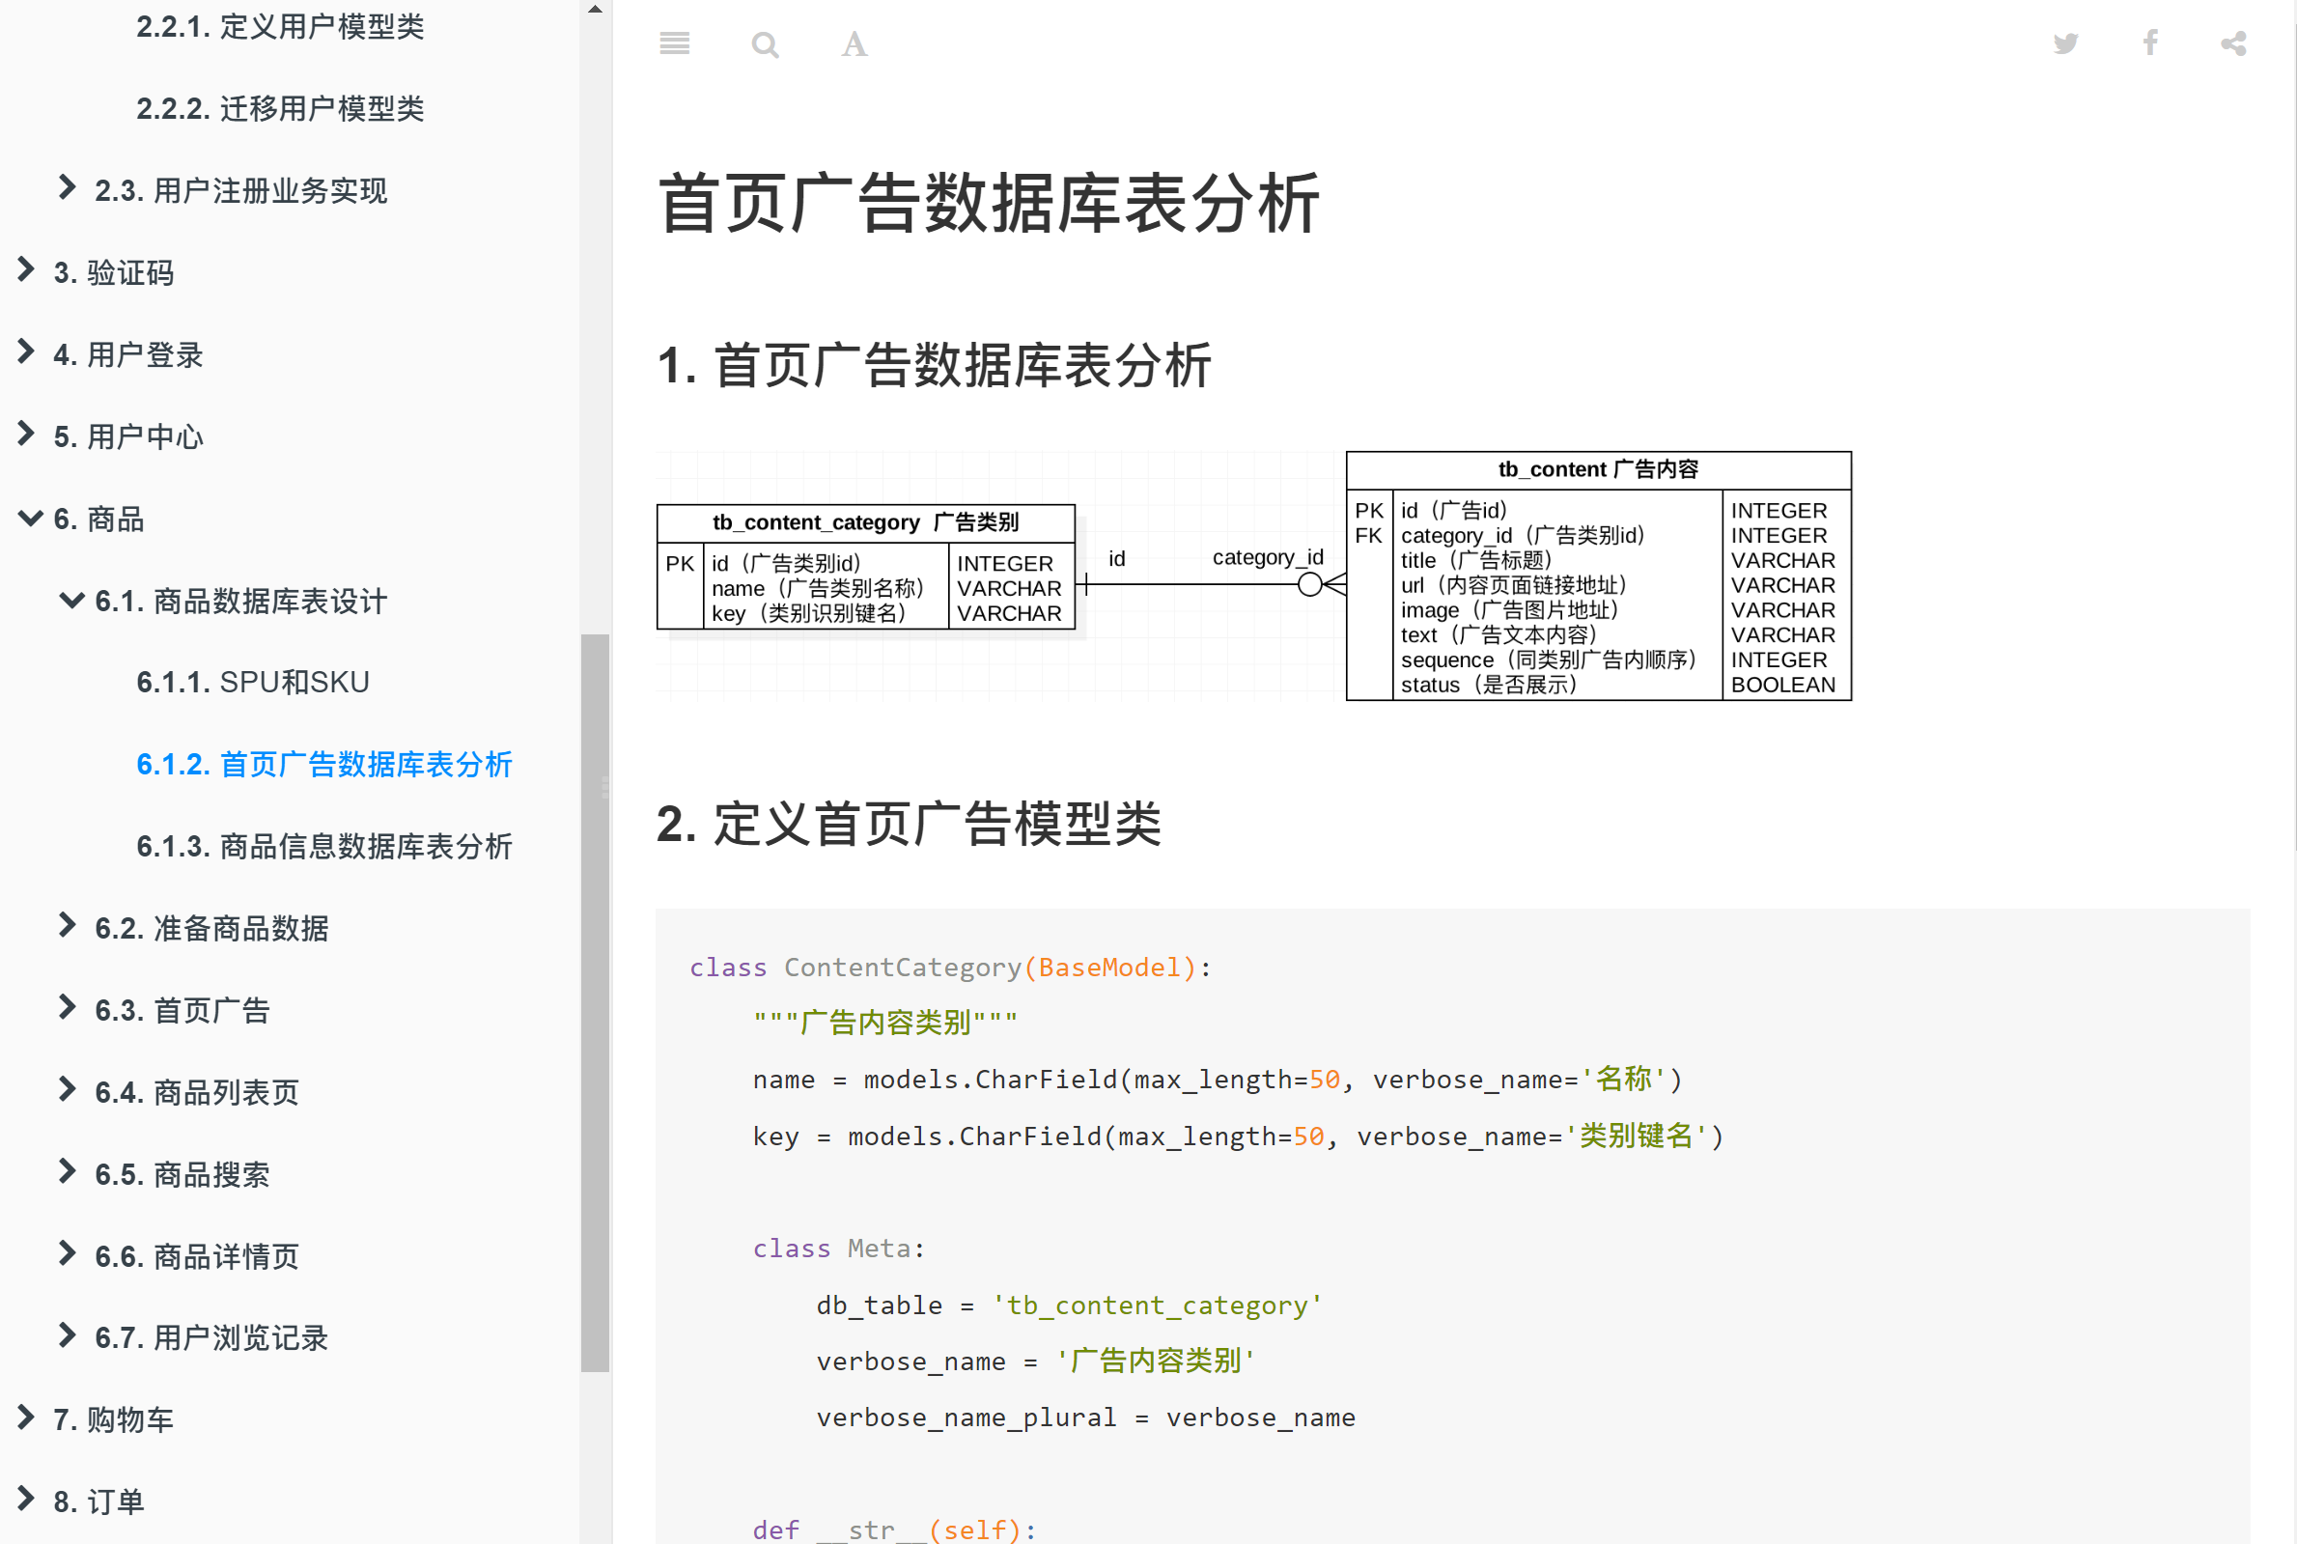
Task: Click the db_table = 'tb_content_category' line
Action: point(1069,1305)
